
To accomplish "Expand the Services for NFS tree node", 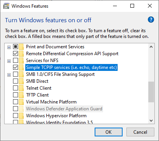I will (9, 61).
